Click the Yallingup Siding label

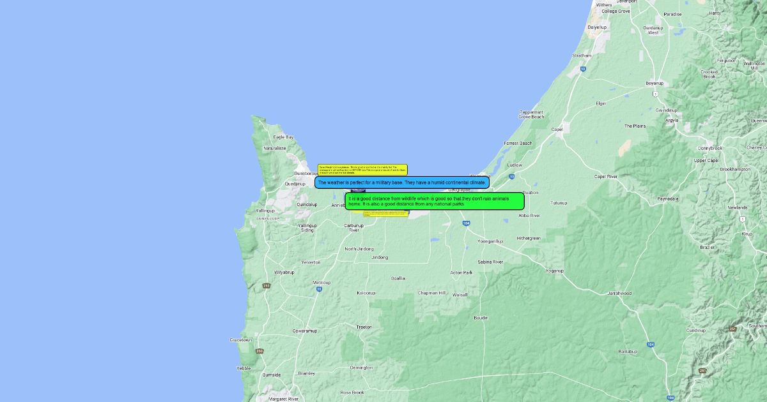307,228
